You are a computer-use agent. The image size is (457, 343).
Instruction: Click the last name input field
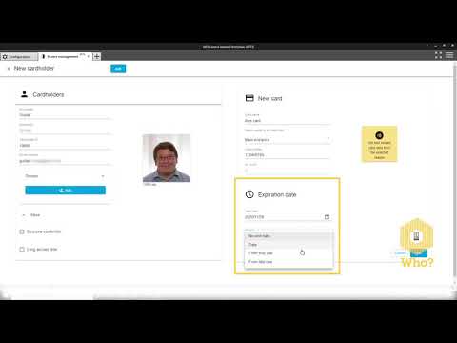pyautogui.click(x=65, y=131)
